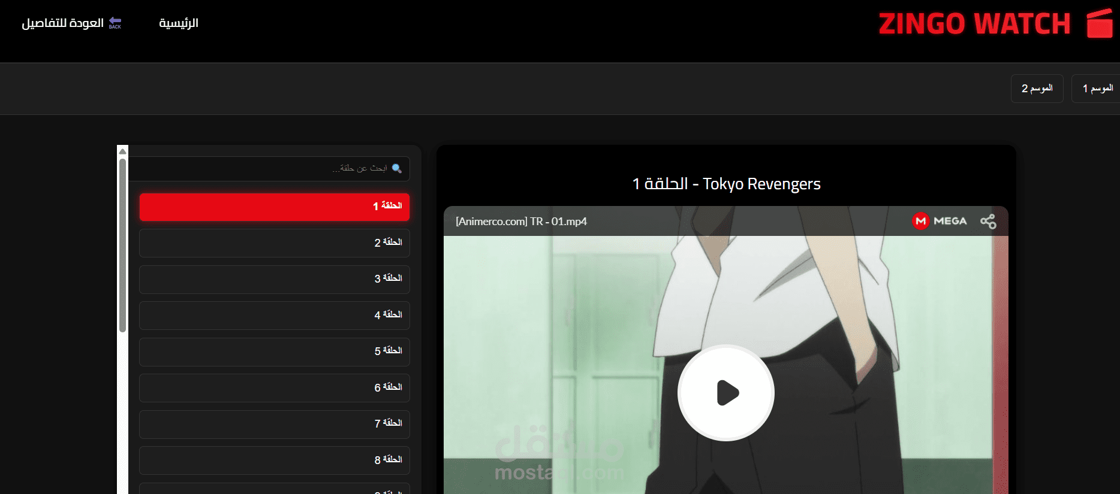Select episode الحلقة 4

pos(275,316)
